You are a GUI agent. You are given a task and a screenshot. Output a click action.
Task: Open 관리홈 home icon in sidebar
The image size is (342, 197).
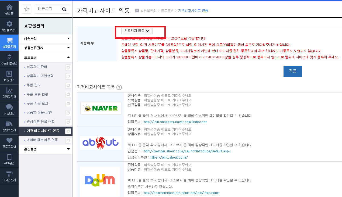(9, 7)
